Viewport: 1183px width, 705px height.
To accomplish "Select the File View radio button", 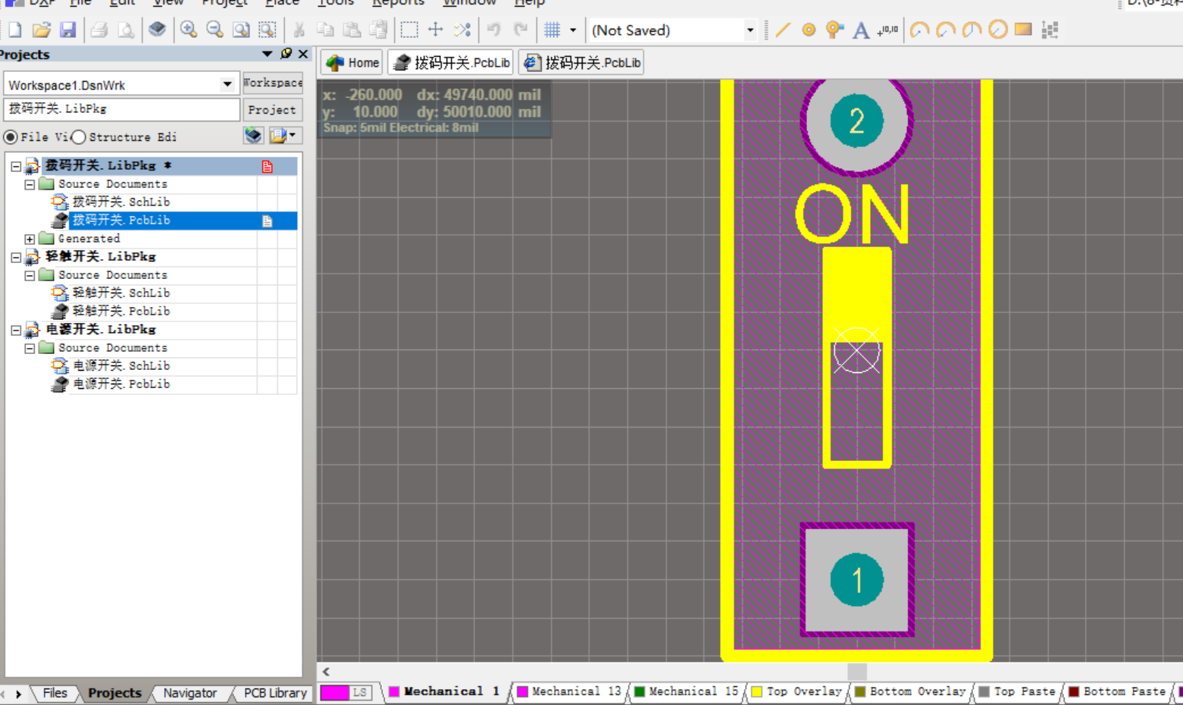I will [x=11, y=137].
